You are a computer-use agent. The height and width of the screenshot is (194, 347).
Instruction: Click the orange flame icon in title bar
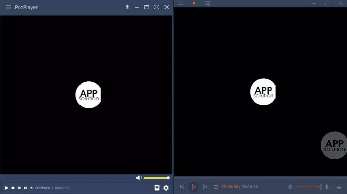pyautogui.click(x=194, y=3)
